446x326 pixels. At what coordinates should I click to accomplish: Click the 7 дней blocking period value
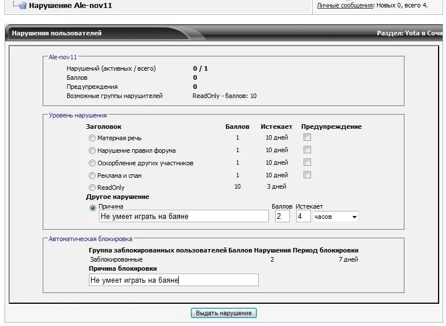348,259
